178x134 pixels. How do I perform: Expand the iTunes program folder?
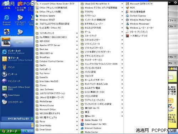(x=57, y=85)
